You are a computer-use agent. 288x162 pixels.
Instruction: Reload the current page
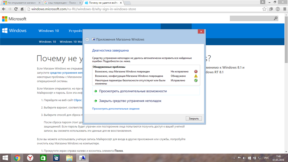tap(16, 9)
